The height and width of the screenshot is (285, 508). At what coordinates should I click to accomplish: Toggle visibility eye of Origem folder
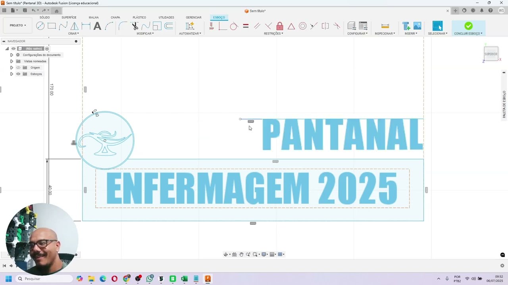(x=18, y=68)
